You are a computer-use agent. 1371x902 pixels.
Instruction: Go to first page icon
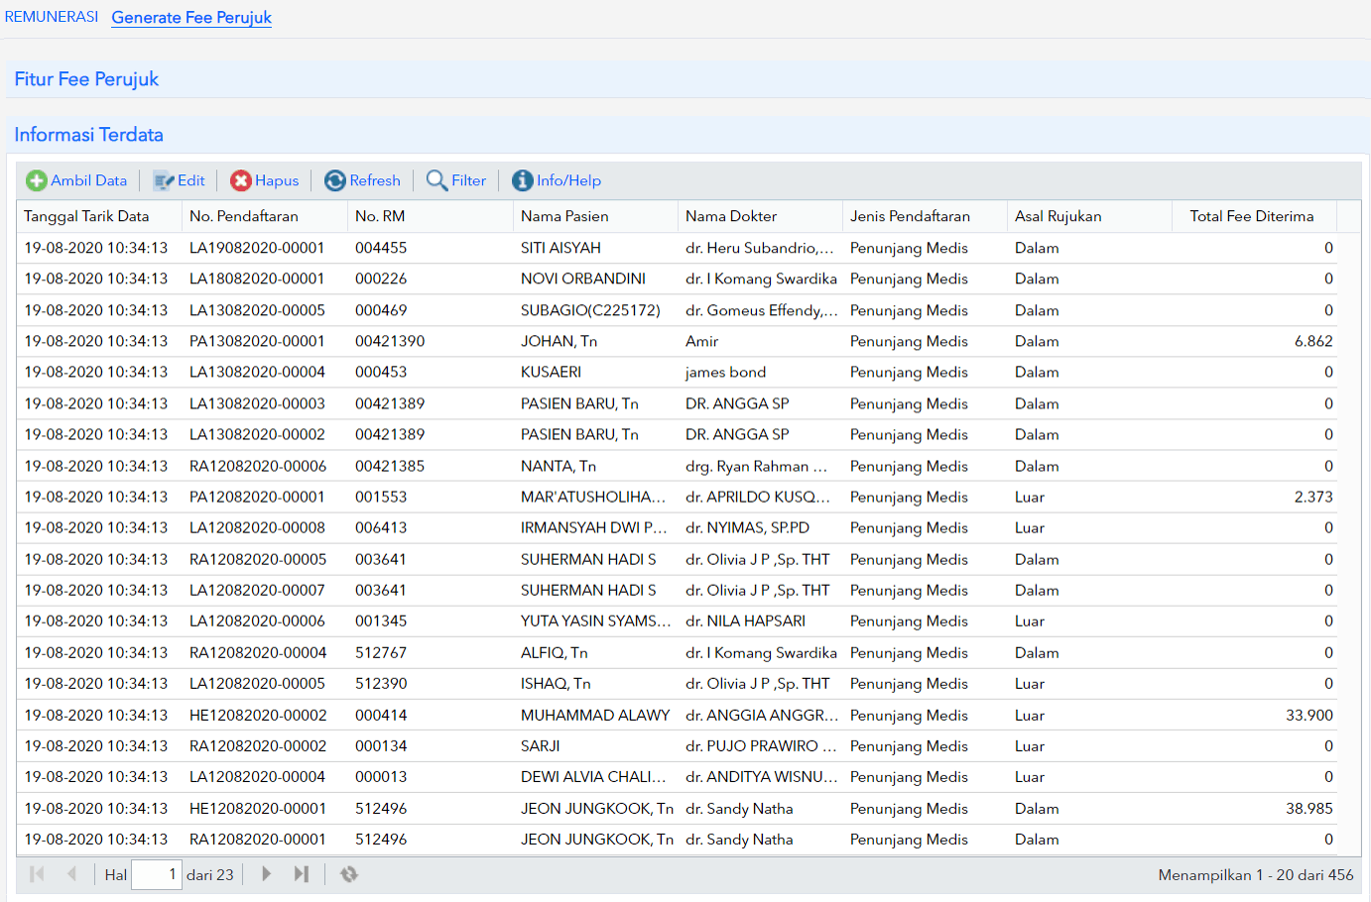click(x=38, y=874)
